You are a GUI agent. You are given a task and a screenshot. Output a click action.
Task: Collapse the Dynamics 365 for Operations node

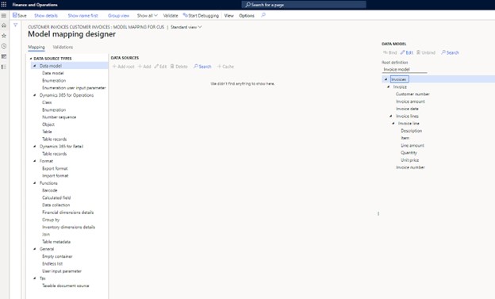coord(35,95)
